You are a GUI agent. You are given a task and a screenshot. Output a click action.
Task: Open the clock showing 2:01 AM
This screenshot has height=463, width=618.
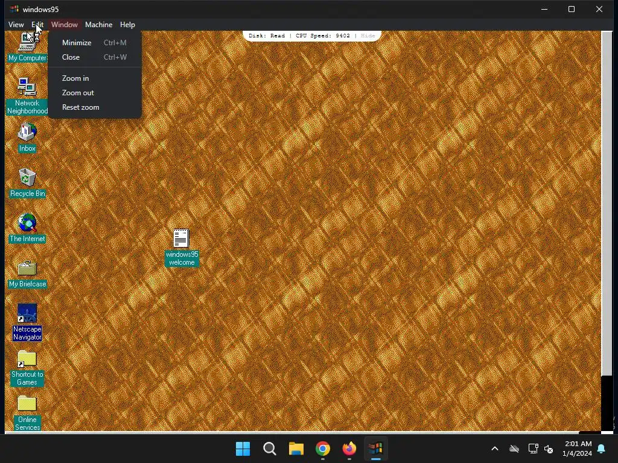point(577,449)
